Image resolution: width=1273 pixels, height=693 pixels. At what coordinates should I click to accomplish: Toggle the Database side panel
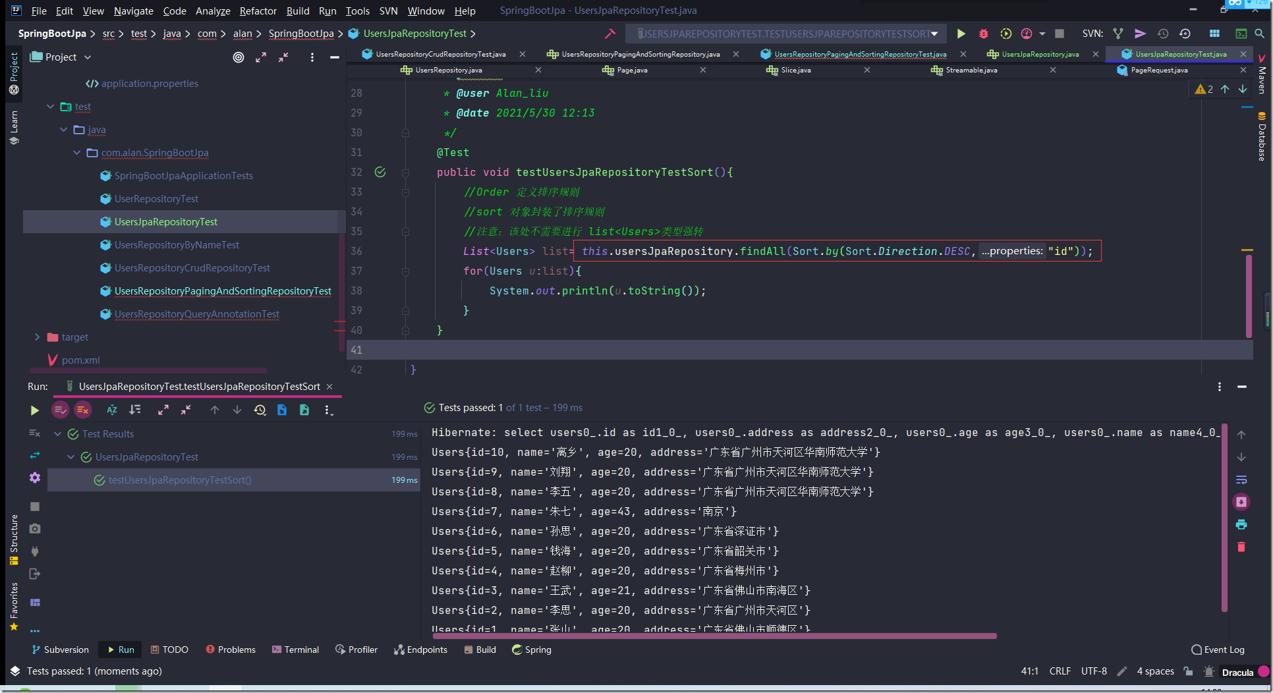1262,136
